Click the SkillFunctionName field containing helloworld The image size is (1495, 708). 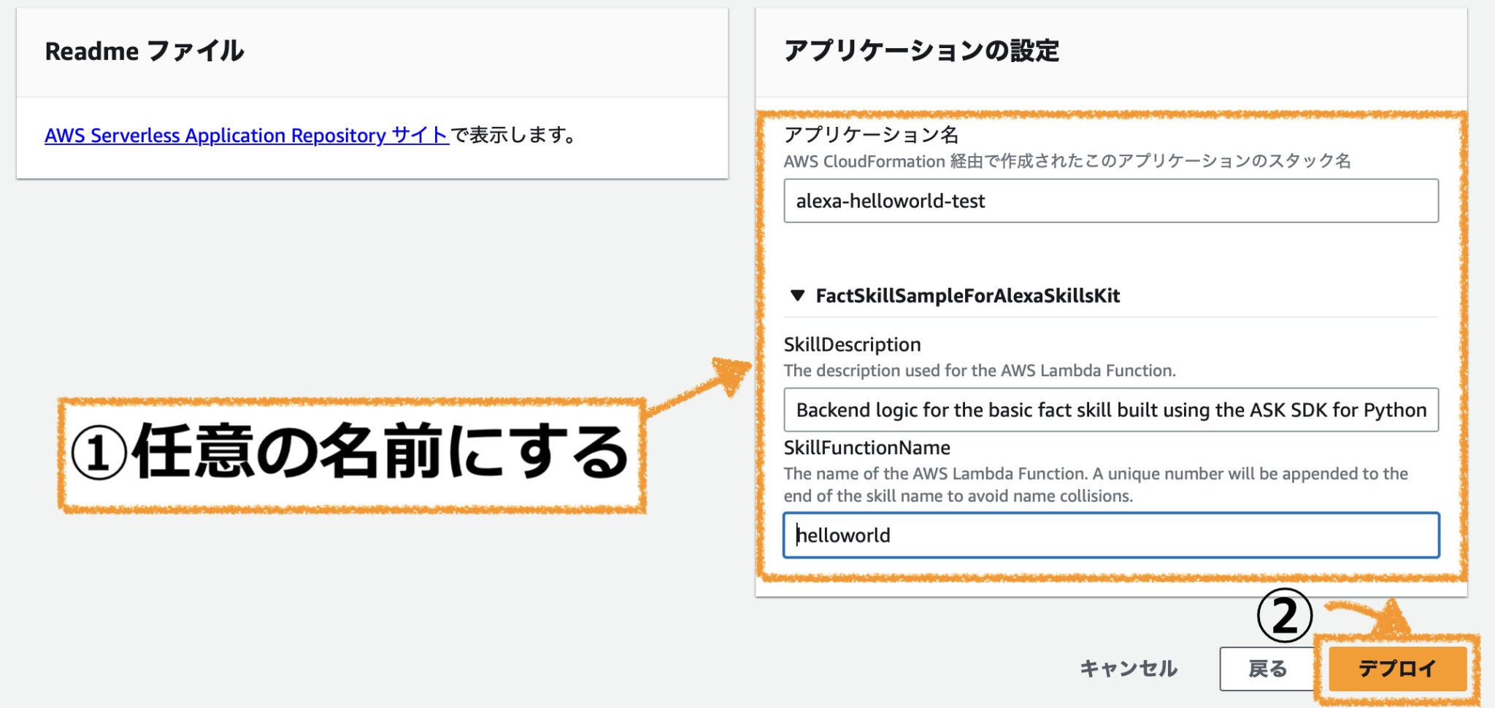coord(1110,534)
